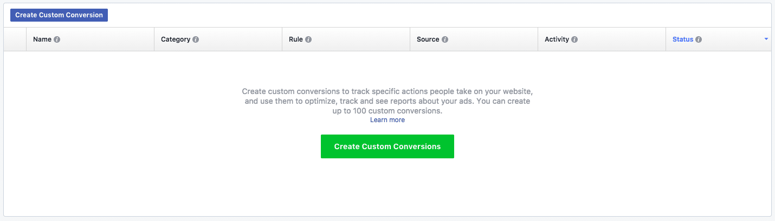Sort the table by Name column header

[x=42, y=39]
